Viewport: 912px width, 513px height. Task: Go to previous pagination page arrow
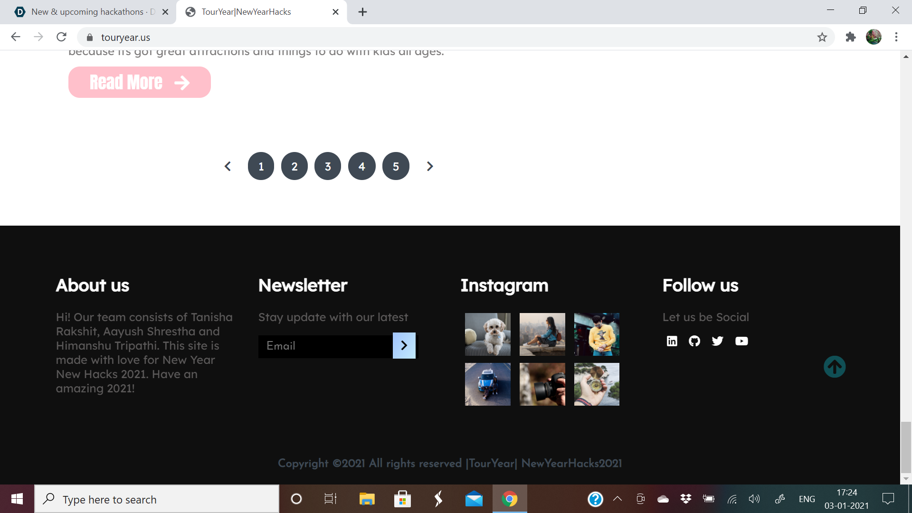pos(228,166)
